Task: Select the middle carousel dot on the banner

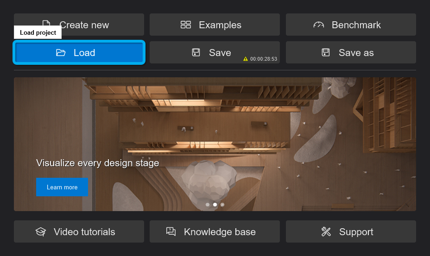Action: 215,205
